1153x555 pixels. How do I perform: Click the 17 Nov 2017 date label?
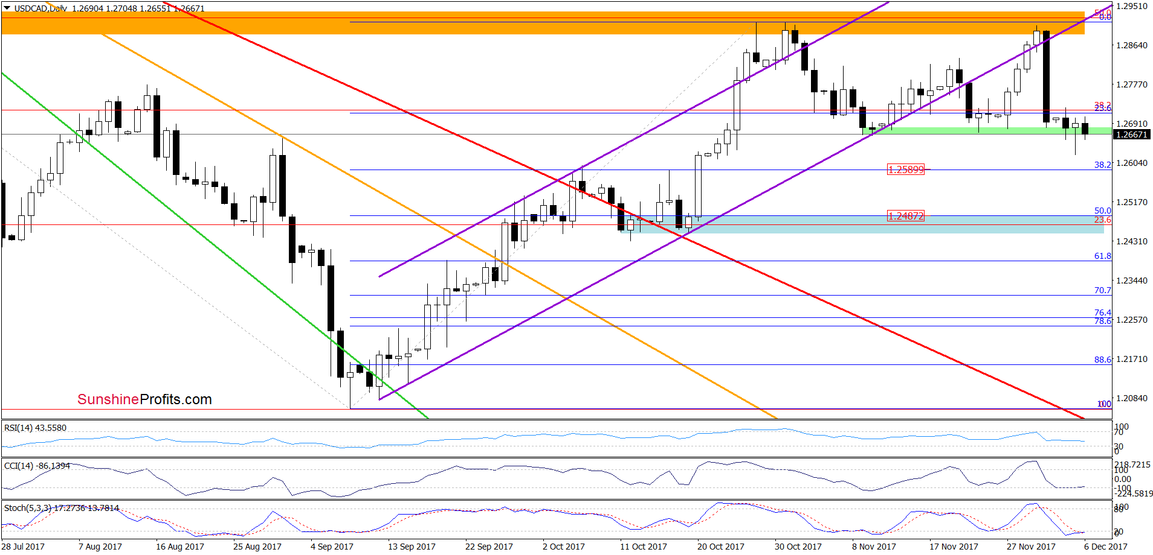point(954,547)
